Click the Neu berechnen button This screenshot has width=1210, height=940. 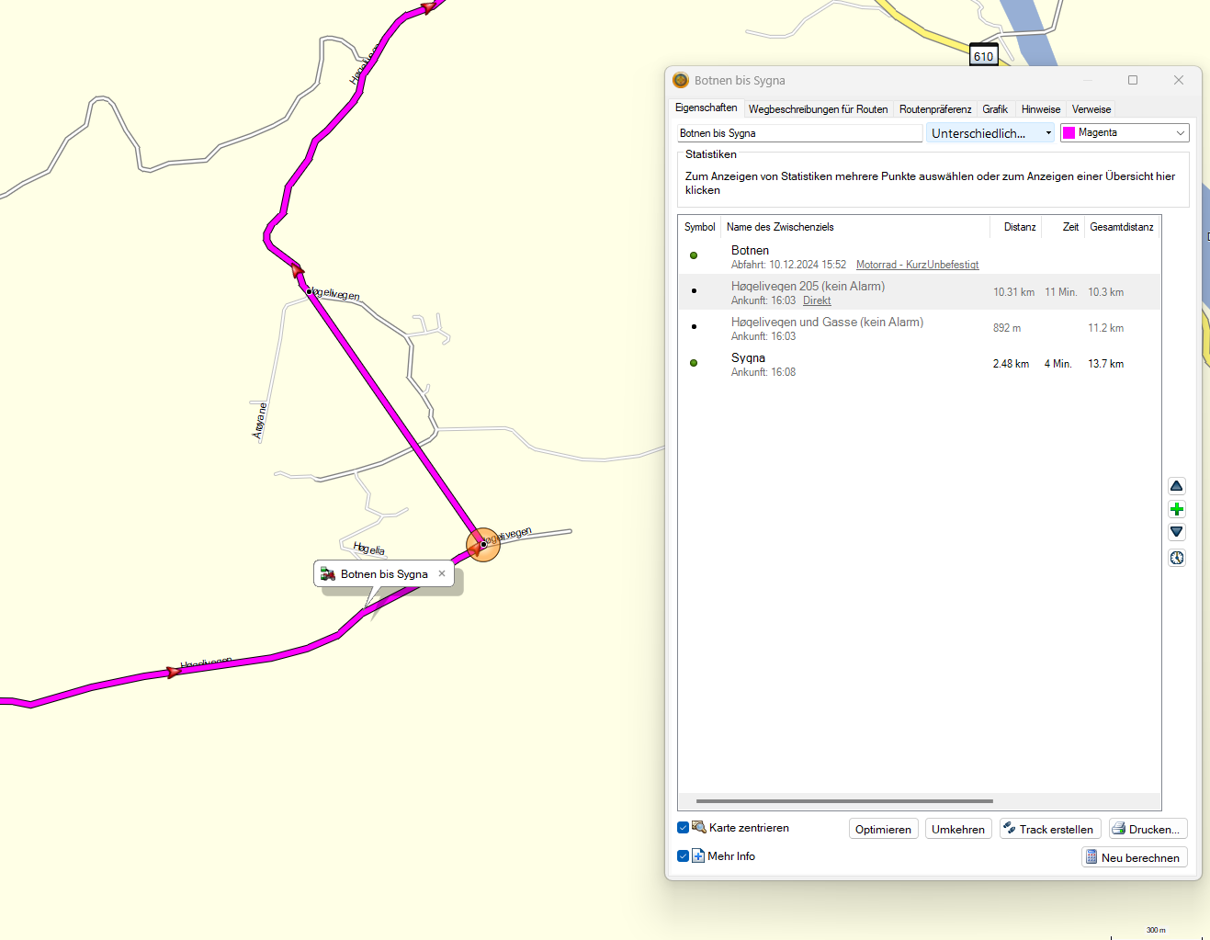pos(1134,857)
